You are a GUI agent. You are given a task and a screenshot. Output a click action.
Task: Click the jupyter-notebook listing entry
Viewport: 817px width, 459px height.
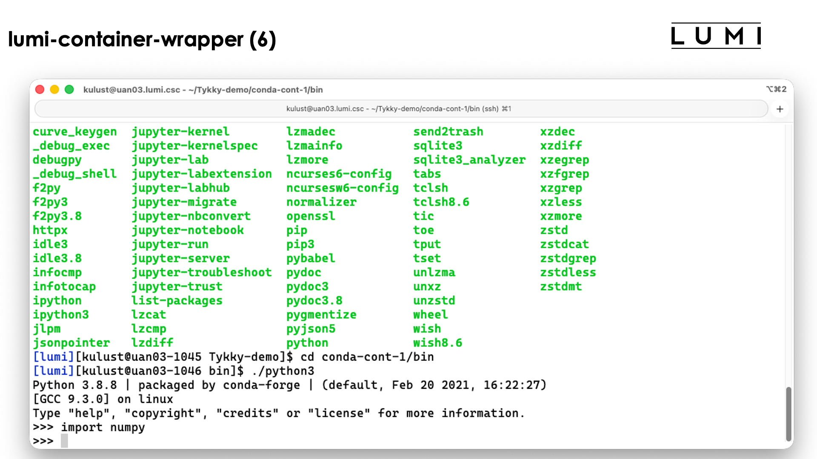tap(188, 230)
